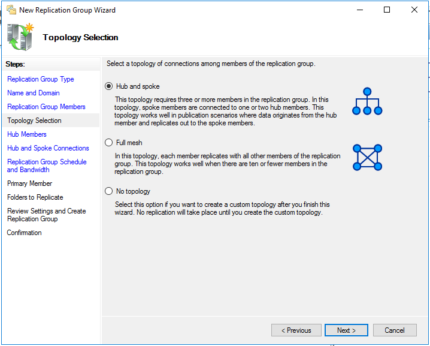Click the hub and spoke diagram icon
430x346 pixels.
[367, 101]
